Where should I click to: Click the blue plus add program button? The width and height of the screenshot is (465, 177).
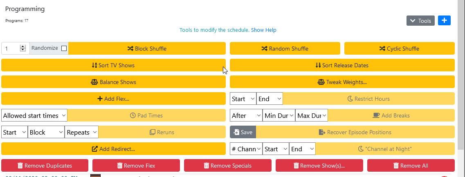(444, 21)
